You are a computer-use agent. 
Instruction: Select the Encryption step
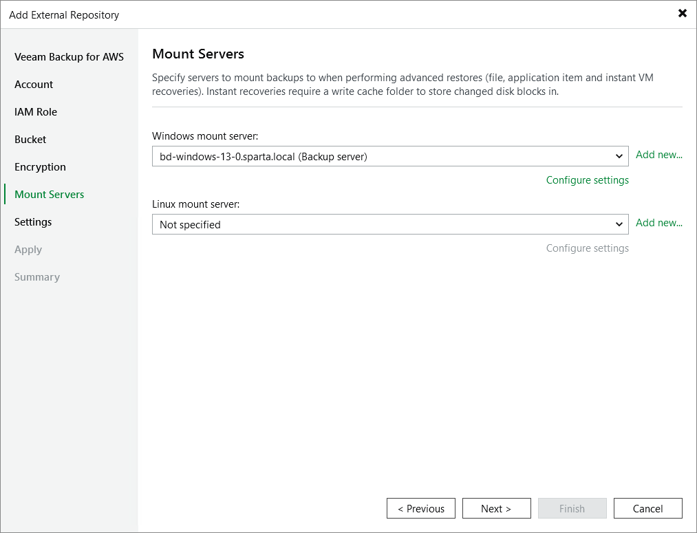(x=40, y=166)
